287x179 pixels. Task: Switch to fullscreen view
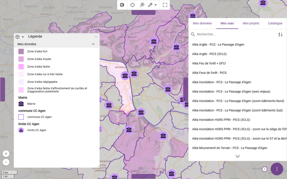165,5
